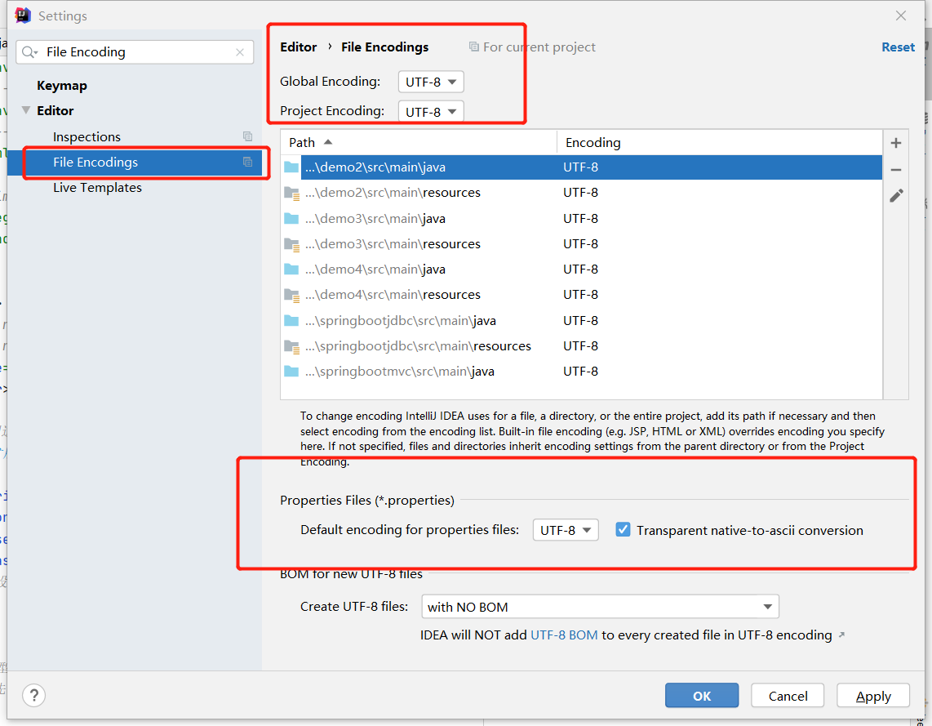Click the Apply button
Screen dimensions: 932x726
tap(873, 696)
